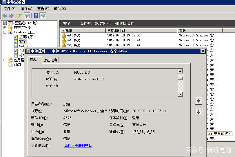Open the Action (操作) menu
This screenshot has width=235, height=157.
coord(26,9)
